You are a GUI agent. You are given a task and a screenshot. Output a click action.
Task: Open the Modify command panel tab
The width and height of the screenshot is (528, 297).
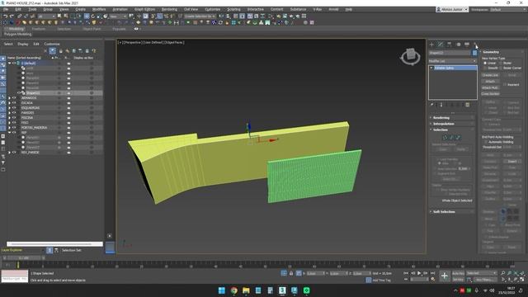[441, 45]
